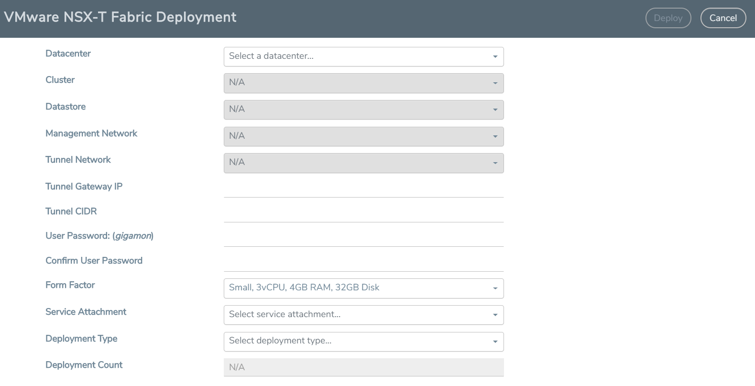
Task: Focus the Tunnel Gateway IP field
Action: [x=363, y=188]
